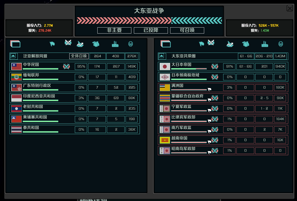Close the 大东亚战争 war overview window
The image size is (297, 201).
pos(289,8)
